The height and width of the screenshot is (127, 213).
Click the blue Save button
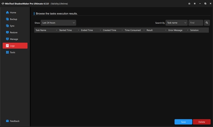pos(183,122)
